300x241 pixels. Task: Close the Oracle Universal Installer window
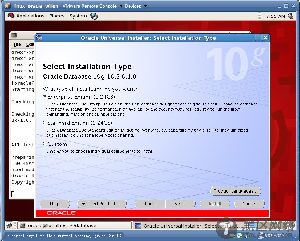pyautogui.click(x=265, y=38)
